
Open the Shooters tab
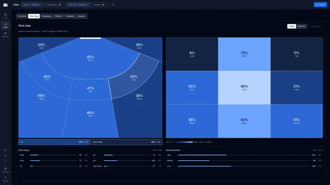pyautogui.click(x=81, y=16)
